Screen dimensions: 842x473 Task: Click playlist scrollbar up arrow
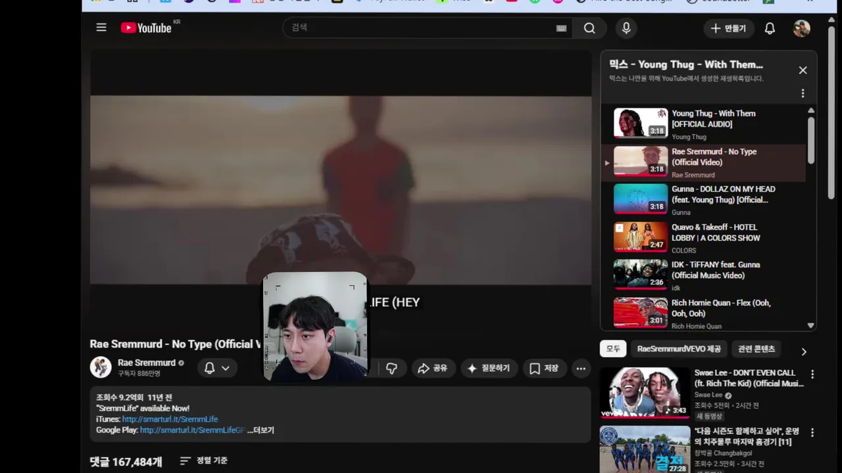(811, 110)
